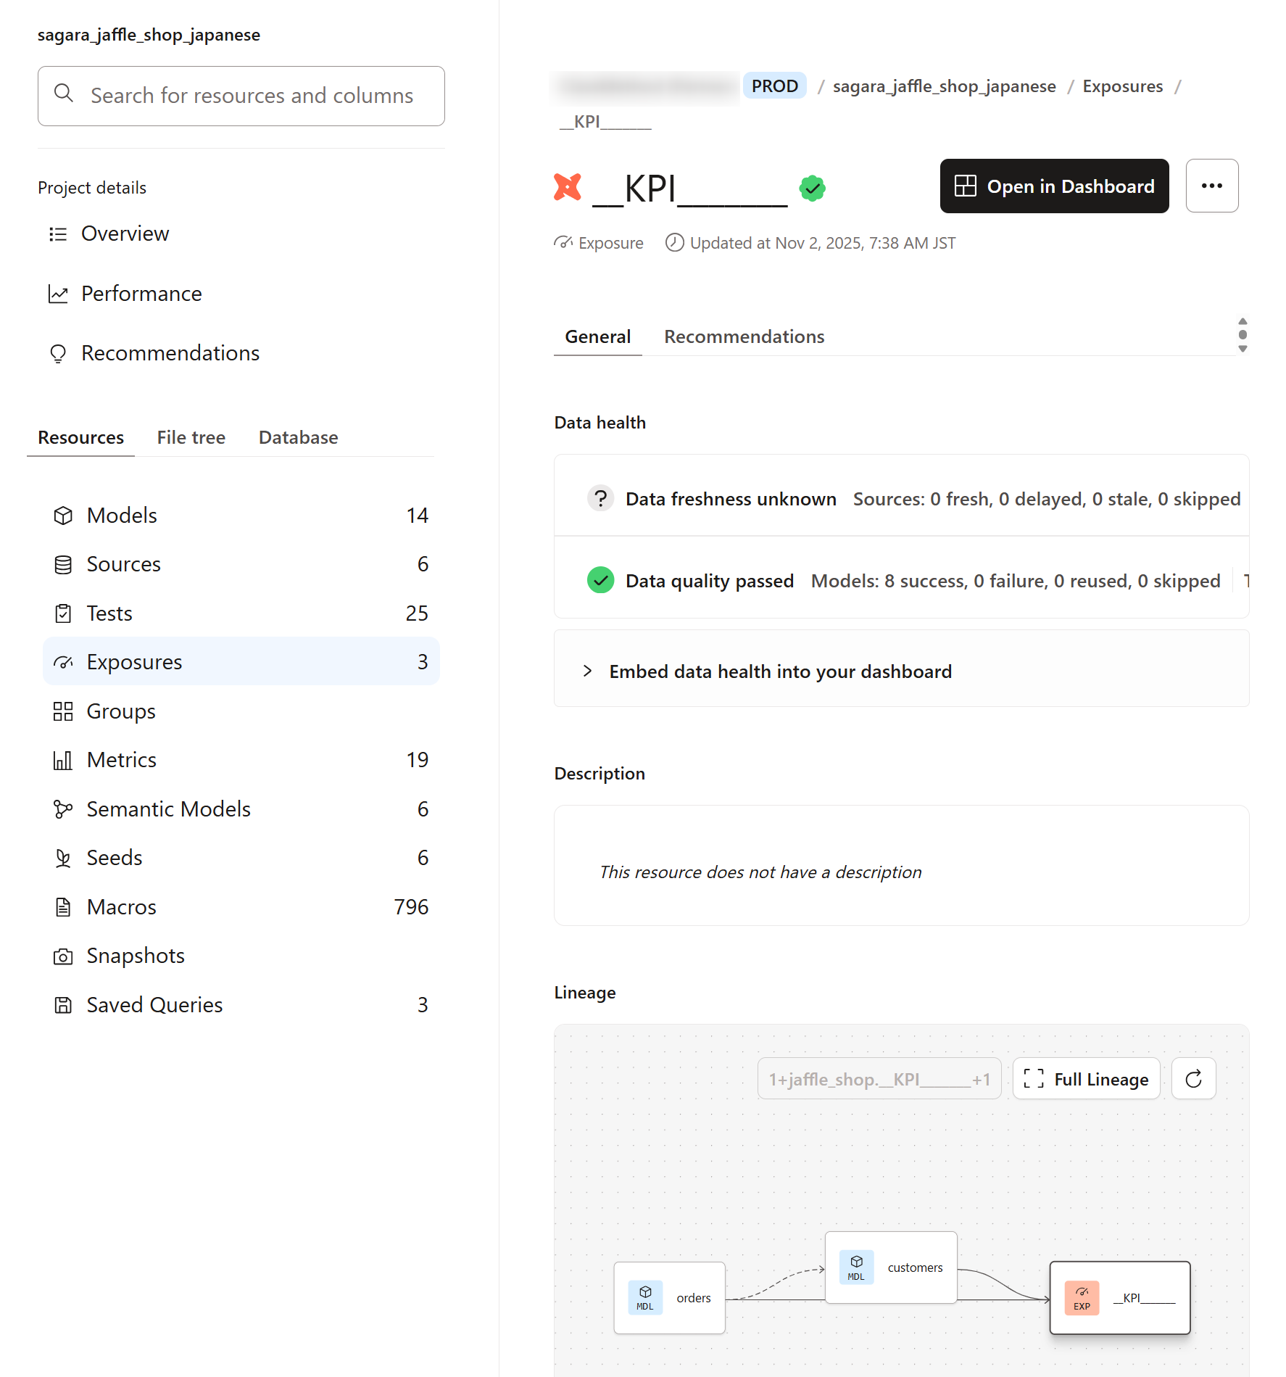Switch to the Database tab

[298, 437]
